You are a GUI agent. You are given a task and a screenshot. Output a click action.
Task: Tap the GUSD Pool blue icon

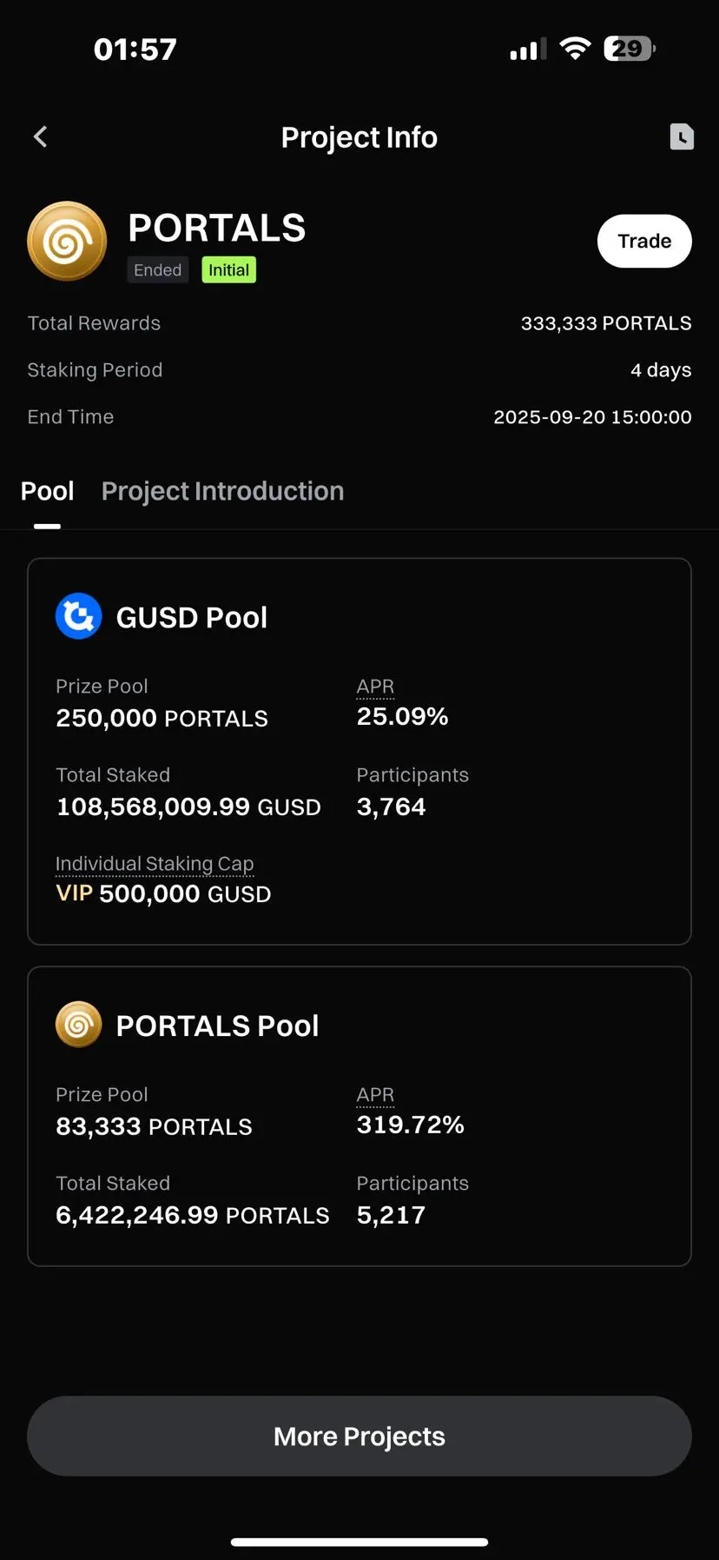(79, 616)
